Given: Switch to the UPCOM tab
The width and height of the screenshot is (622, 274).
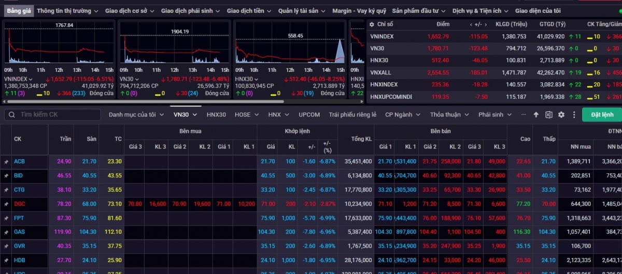Looking at the screenshot, I should 309,115.
